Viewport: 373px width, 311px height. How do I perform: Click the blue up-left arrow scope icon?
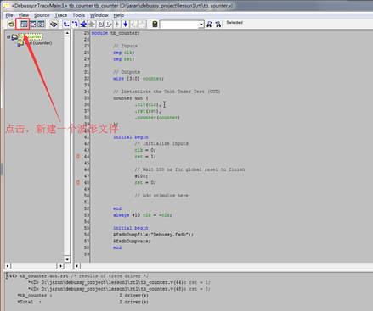tap(66, 25)
